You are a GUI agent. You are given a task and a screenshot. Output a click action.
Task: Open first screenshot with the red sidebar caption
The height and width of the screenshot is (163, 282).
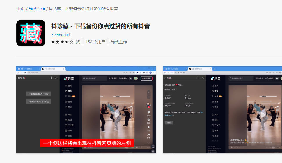point(86,110)
